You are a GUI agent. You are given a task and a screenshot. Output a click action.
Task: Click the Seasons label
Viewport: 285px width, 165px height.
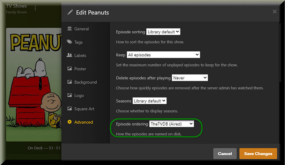(123, 101)
